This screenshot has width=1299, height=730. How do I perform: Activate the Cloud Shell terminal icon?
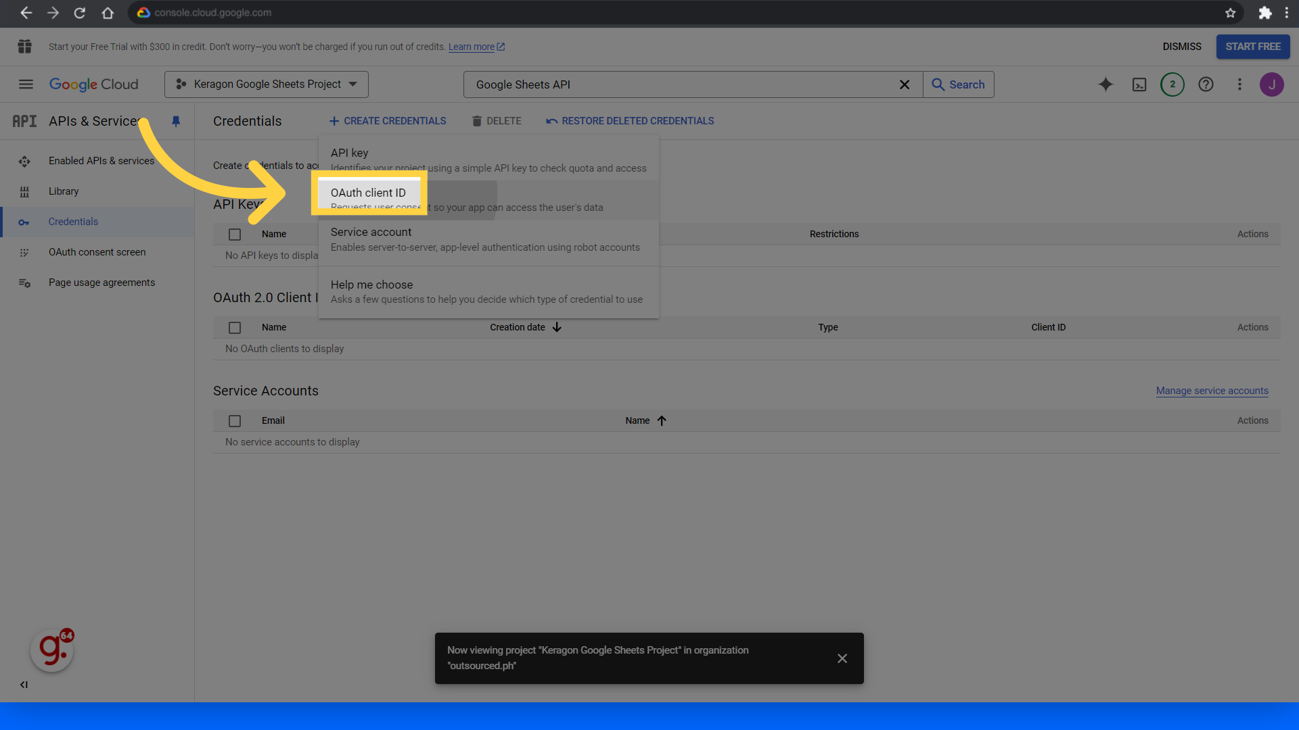pyautogui.click(x=1139, y=84)
